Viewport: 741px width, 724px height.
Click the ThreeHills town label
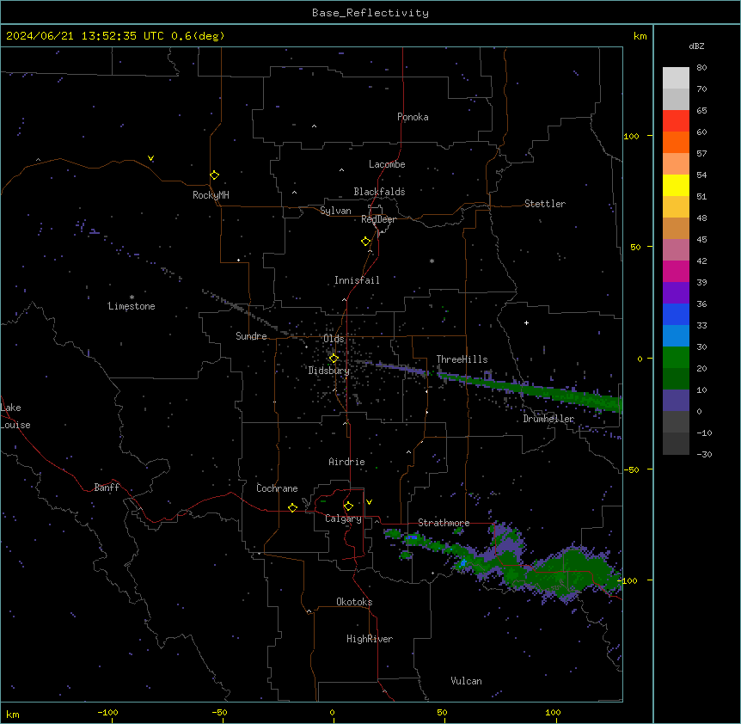tap(462, 359)
